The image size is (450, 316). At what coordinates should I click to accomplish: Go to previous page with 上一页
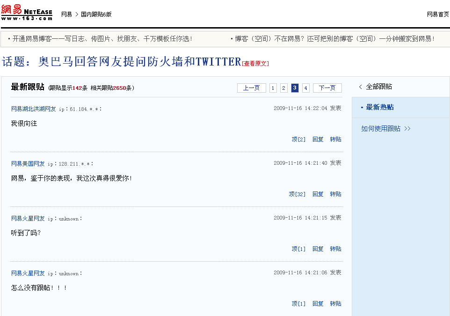[x=251, y=88]
